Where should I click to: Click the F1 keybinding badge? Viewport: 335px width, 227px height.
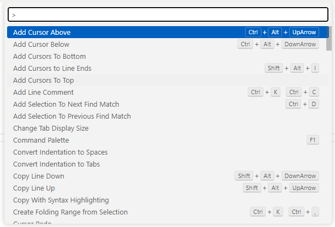click(313, 140)
